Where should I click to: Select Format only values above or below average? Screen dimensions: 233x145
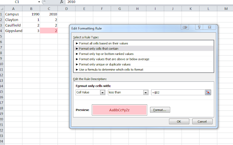pos(144,59)
